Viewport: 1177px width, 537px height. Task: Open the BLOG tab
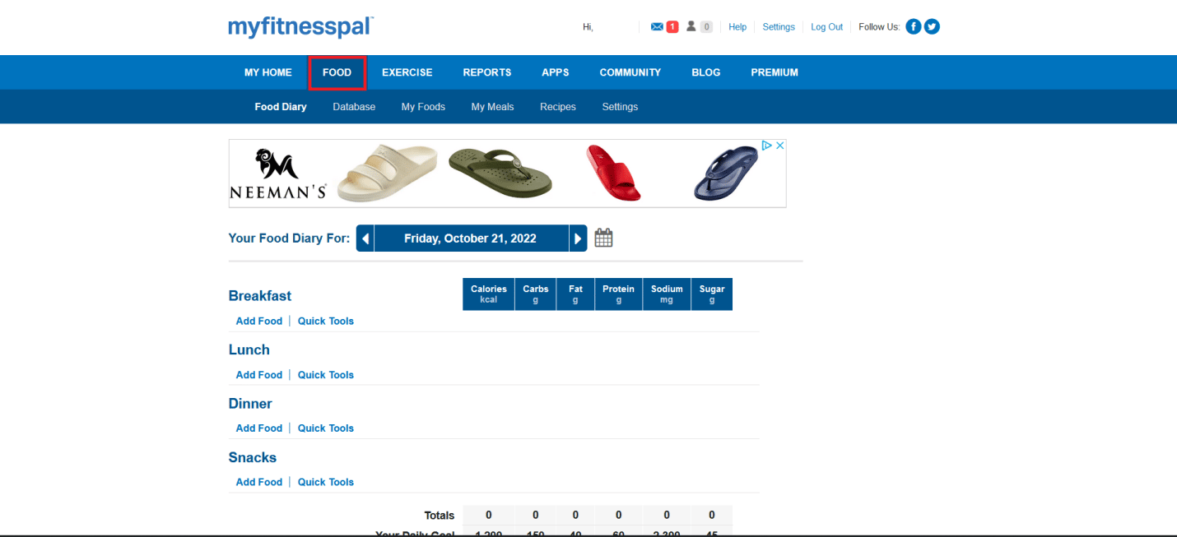706,72
